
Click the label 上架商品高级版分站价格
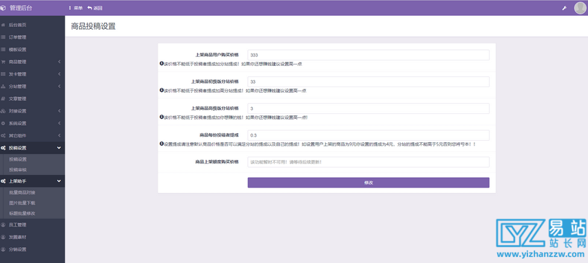pyautogui.click(x=215, y=108)
